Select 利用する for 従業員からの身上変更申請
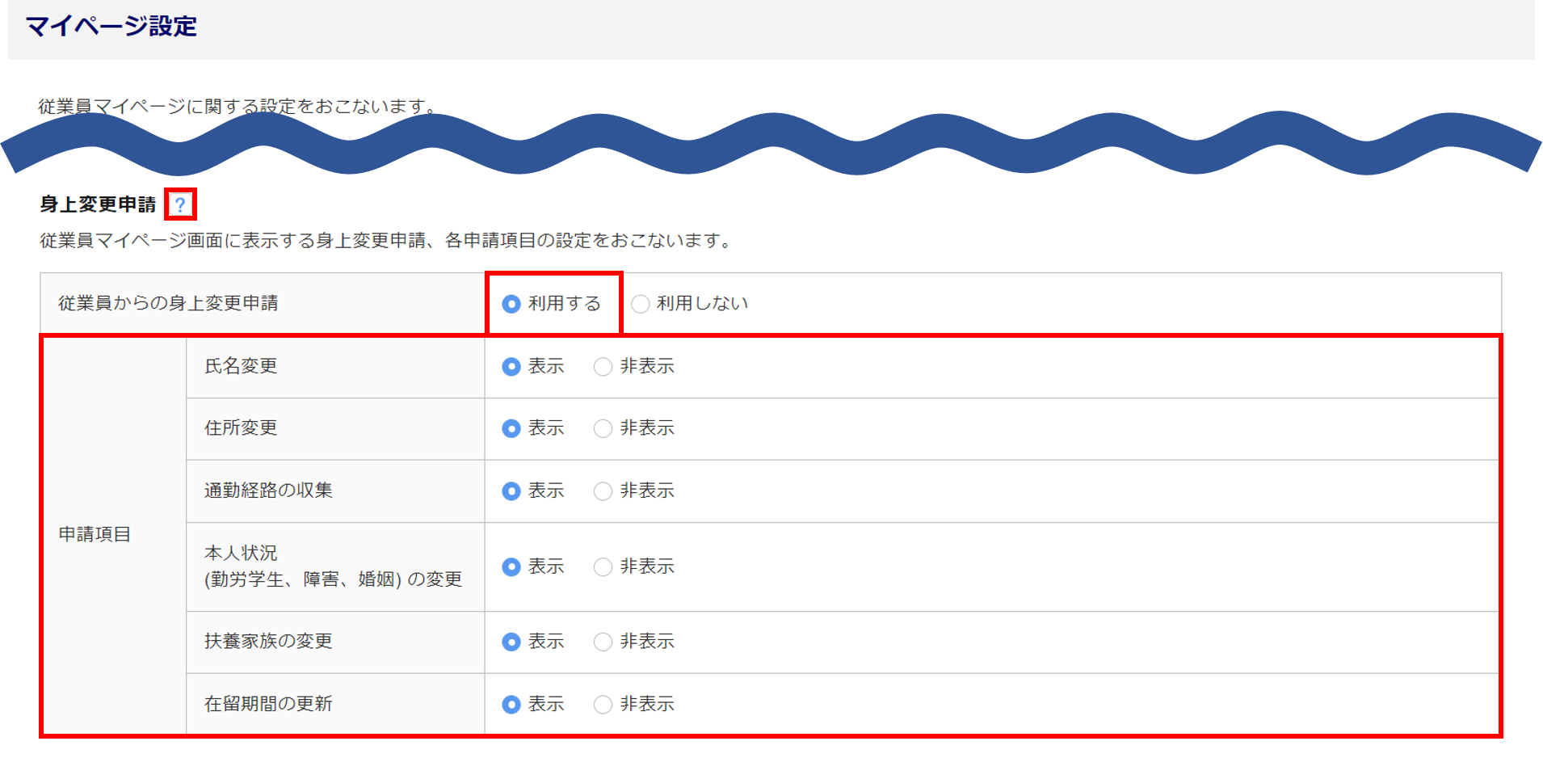Image resolution: width=1543 pixels, height=758 pixels. coord(511,304)
